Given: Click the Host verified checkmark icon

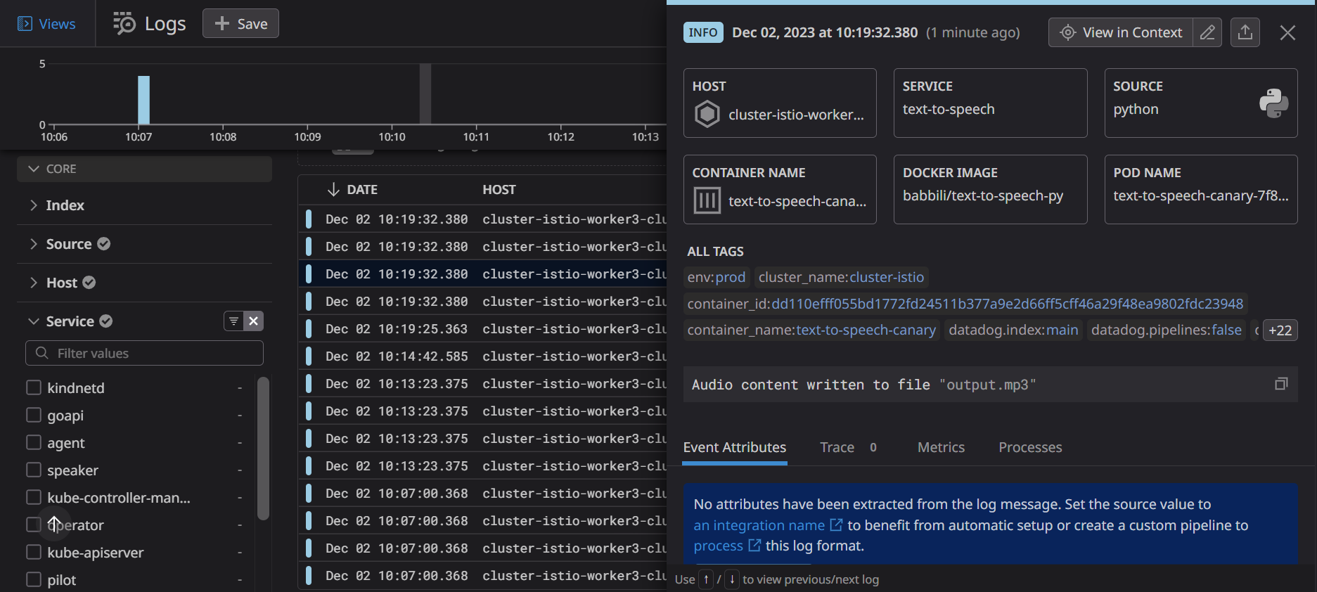Looking at the screenshot, I should click(x=89, y=283).
